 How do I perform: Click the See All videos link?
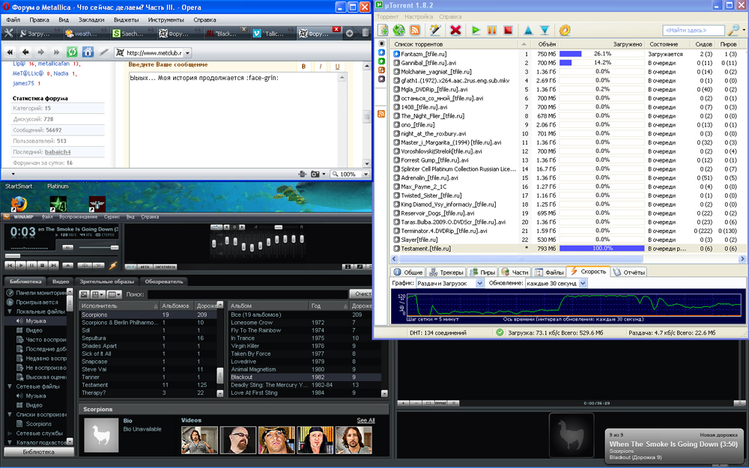[x=366, y=420]
